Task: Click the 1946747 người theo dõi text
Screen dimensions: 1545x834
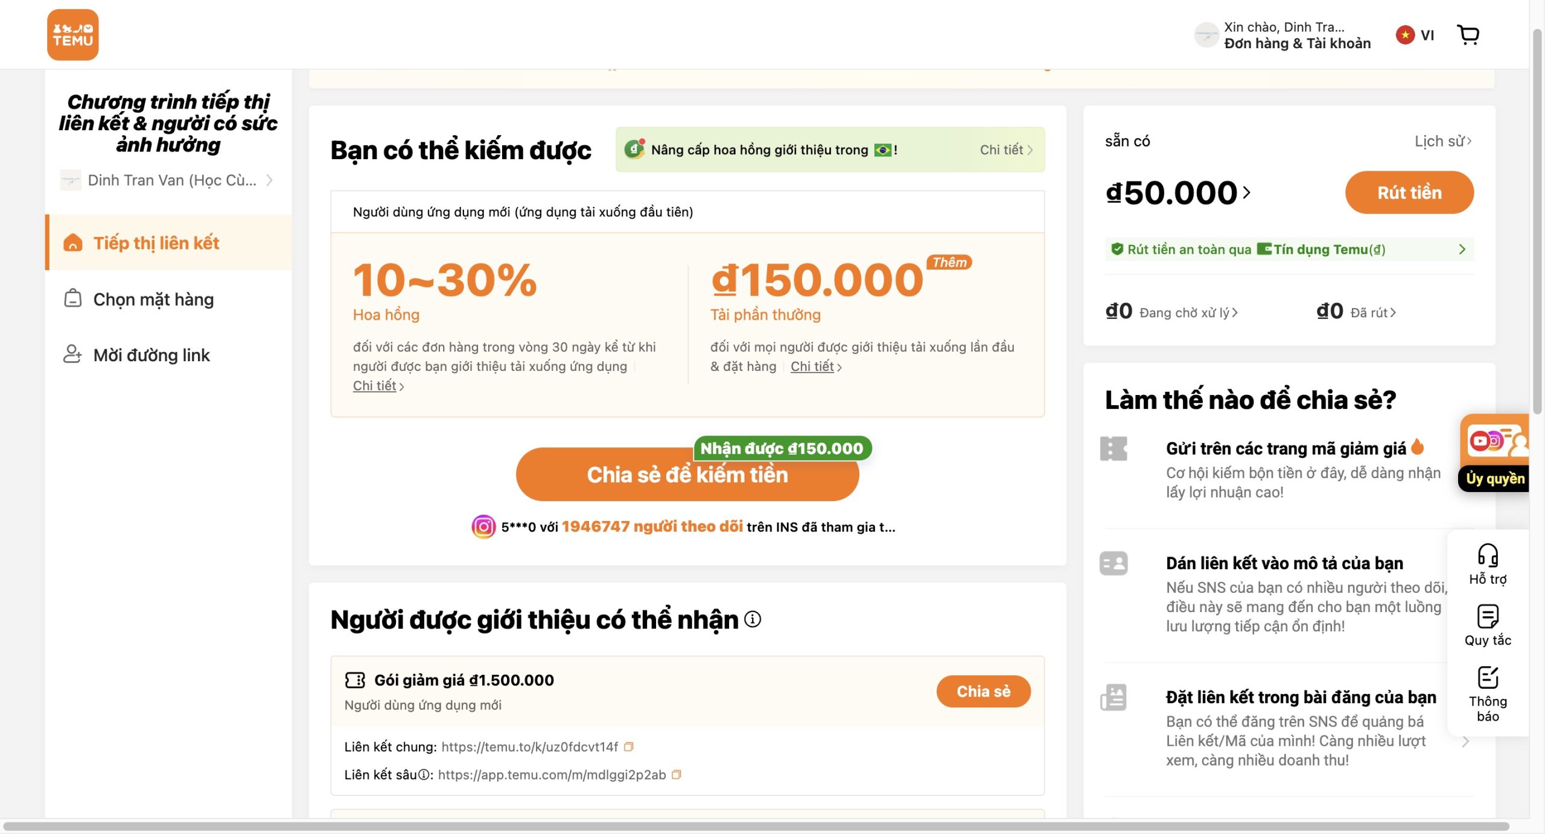Action: 652,526
